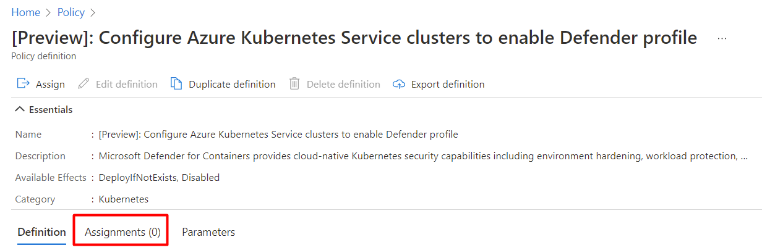Collapse the Essentials section chevron

coord(20,109)
